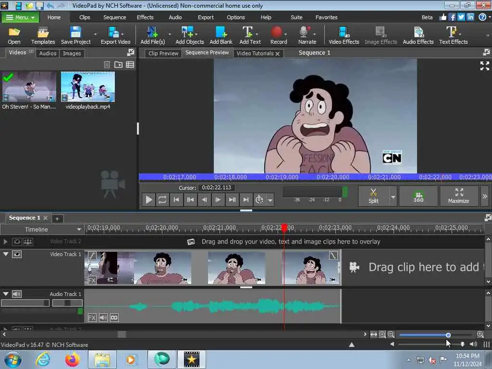The image size is (492, 369).
Task: Open the Clips menu tab
Action: pyautogui.click(x=85, y=17)
